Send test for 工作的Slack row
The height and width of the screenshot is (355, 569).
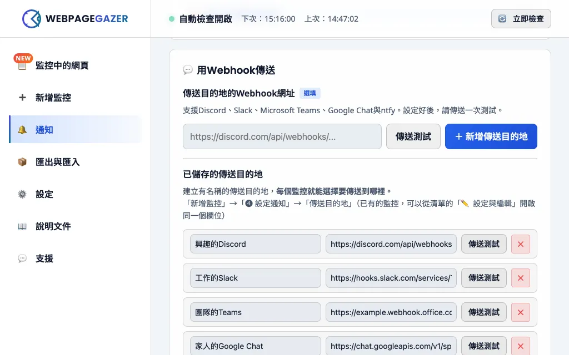tap(484, 278)
